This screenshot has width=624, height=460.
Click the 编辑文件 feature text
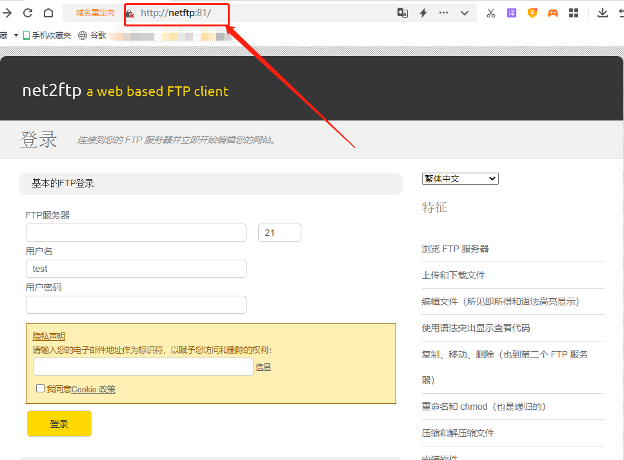(x=501, y=302)
